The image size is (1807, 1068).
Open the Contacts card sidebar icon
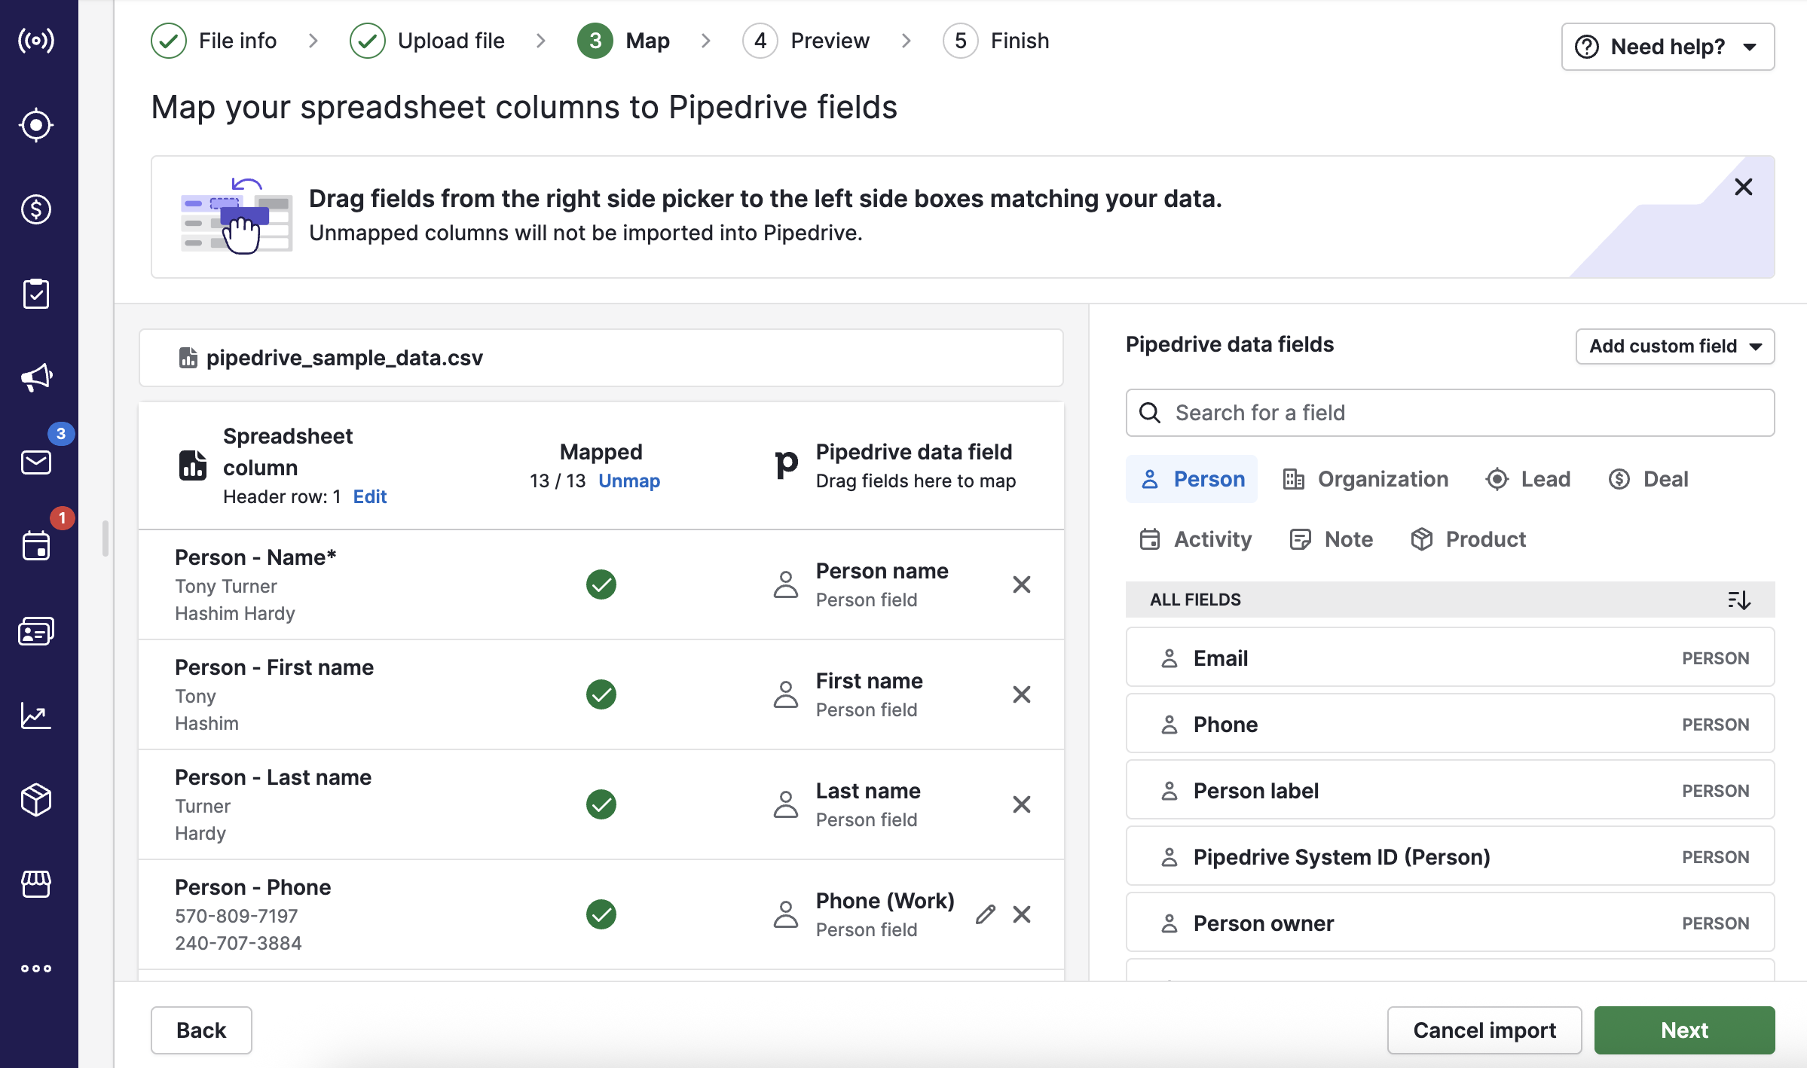(36, 631)
